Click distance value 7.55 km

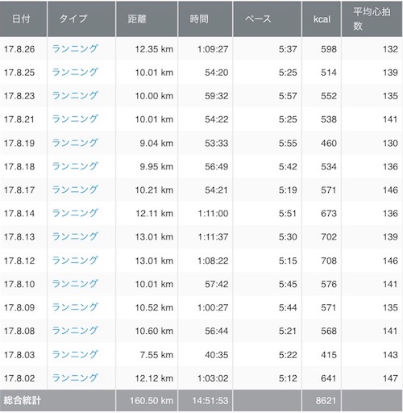(156, 355)
